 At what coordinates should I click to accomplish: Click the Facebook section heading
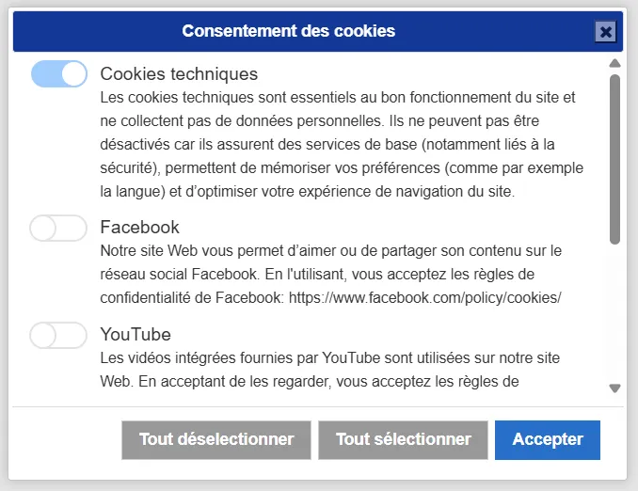tap(139, 228)
